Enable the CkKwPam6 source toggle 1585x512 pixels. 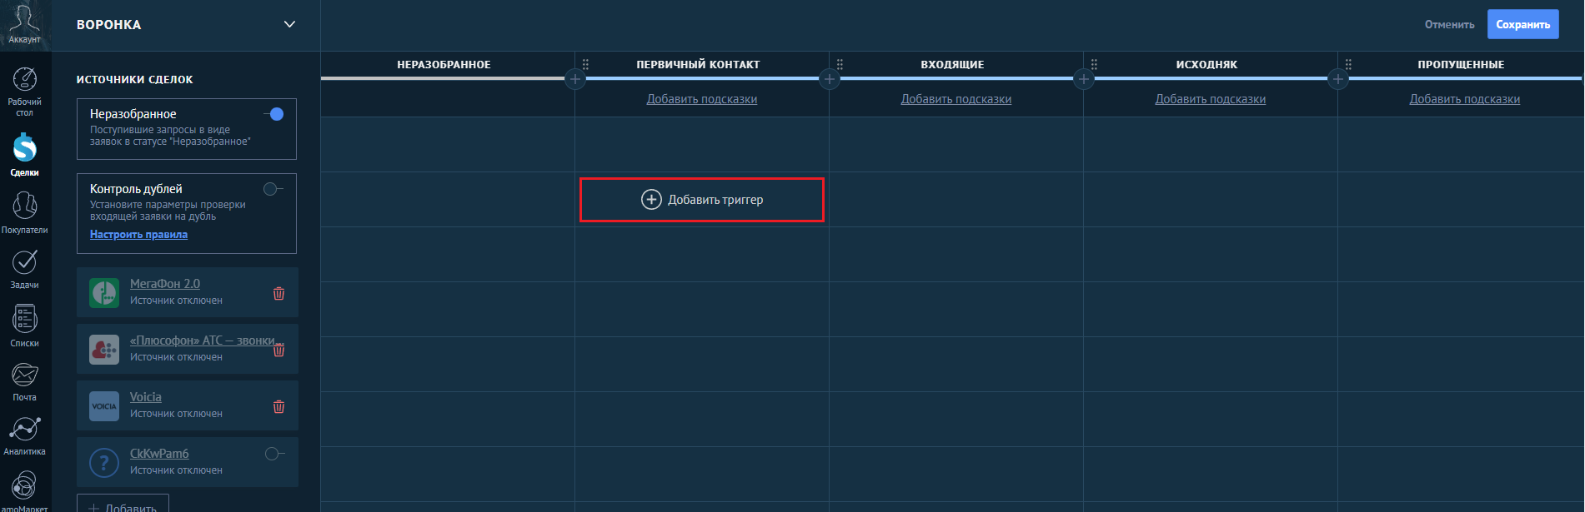[275, 454]
